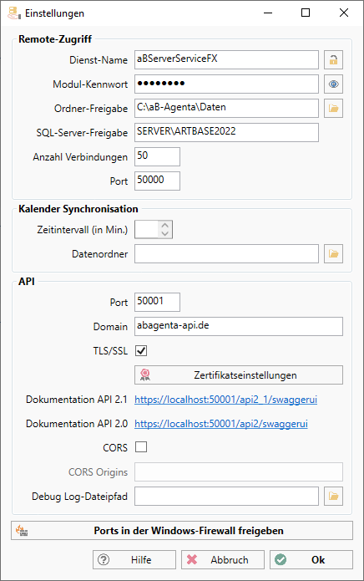Viewport: 364px width, 581px height.
Task: Click the Debug Log-Dateipfad input field
Action: tap(226, 496)
